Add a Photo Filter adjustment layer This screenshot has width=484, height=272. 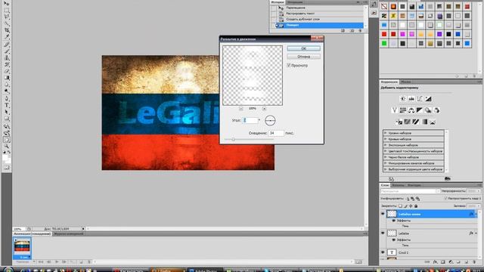(428, 110)
